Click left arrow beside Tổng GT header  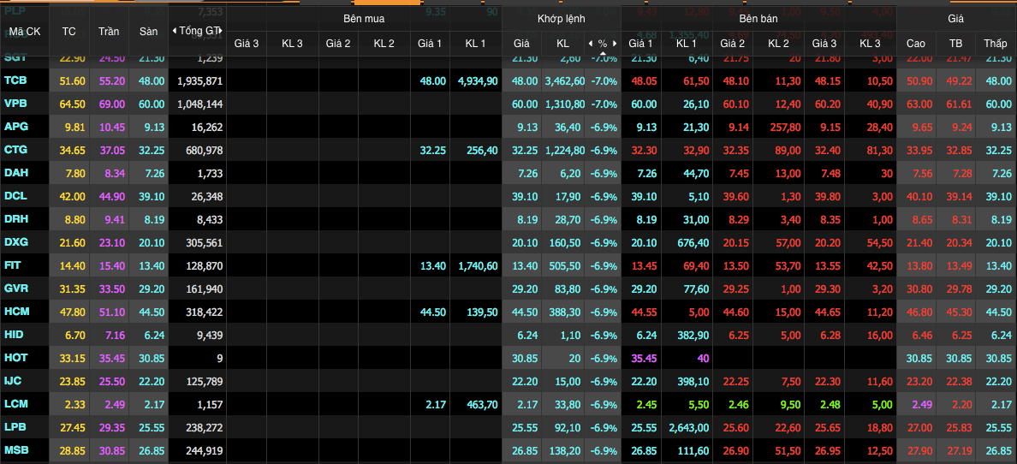coord(175,31)
